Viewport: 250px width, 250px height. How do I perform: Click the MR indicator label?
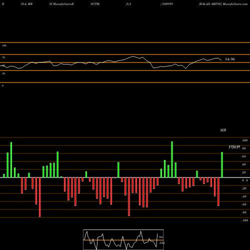(x=223, y=130)
